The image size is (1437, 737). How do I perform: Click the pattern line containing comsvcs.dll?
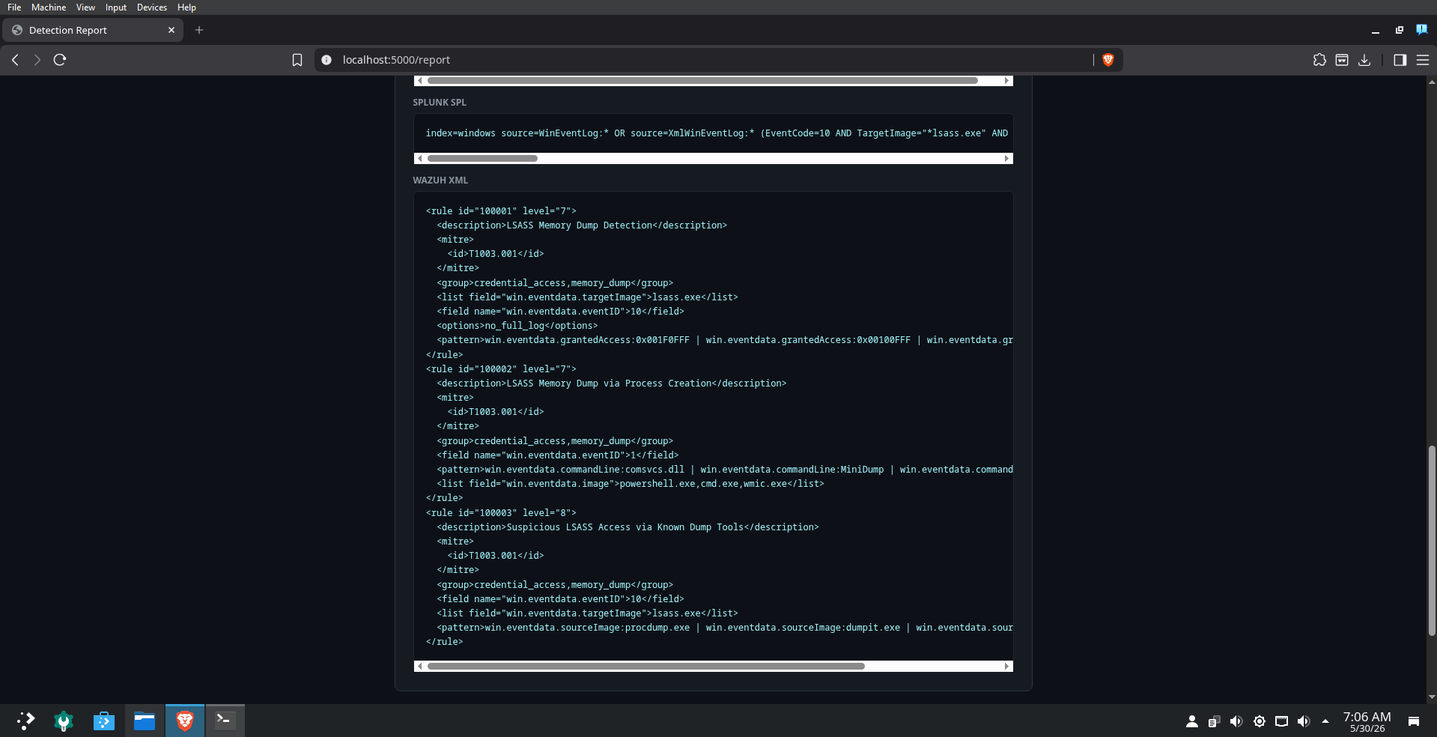[725, 470]
